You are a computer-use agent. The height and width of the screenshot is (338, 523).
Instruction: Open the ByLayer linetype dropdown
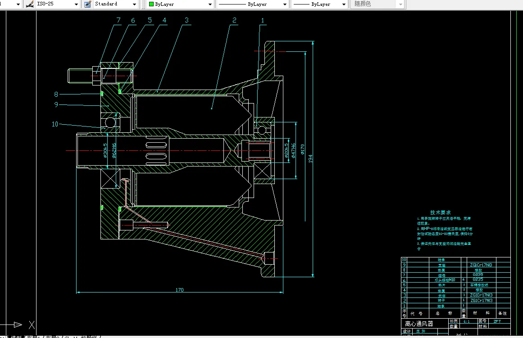click(285, 4)
